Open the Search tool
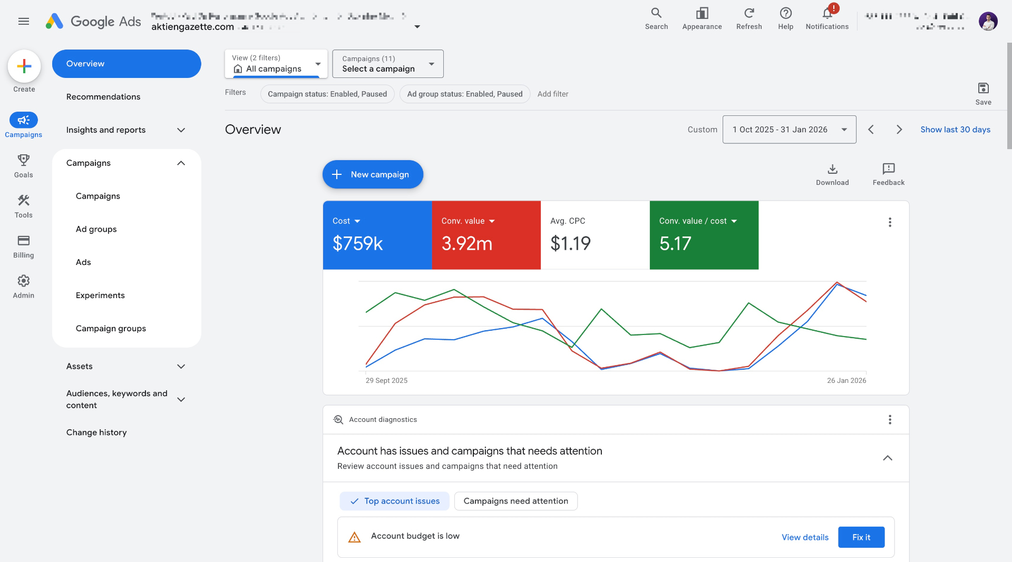 656,19
